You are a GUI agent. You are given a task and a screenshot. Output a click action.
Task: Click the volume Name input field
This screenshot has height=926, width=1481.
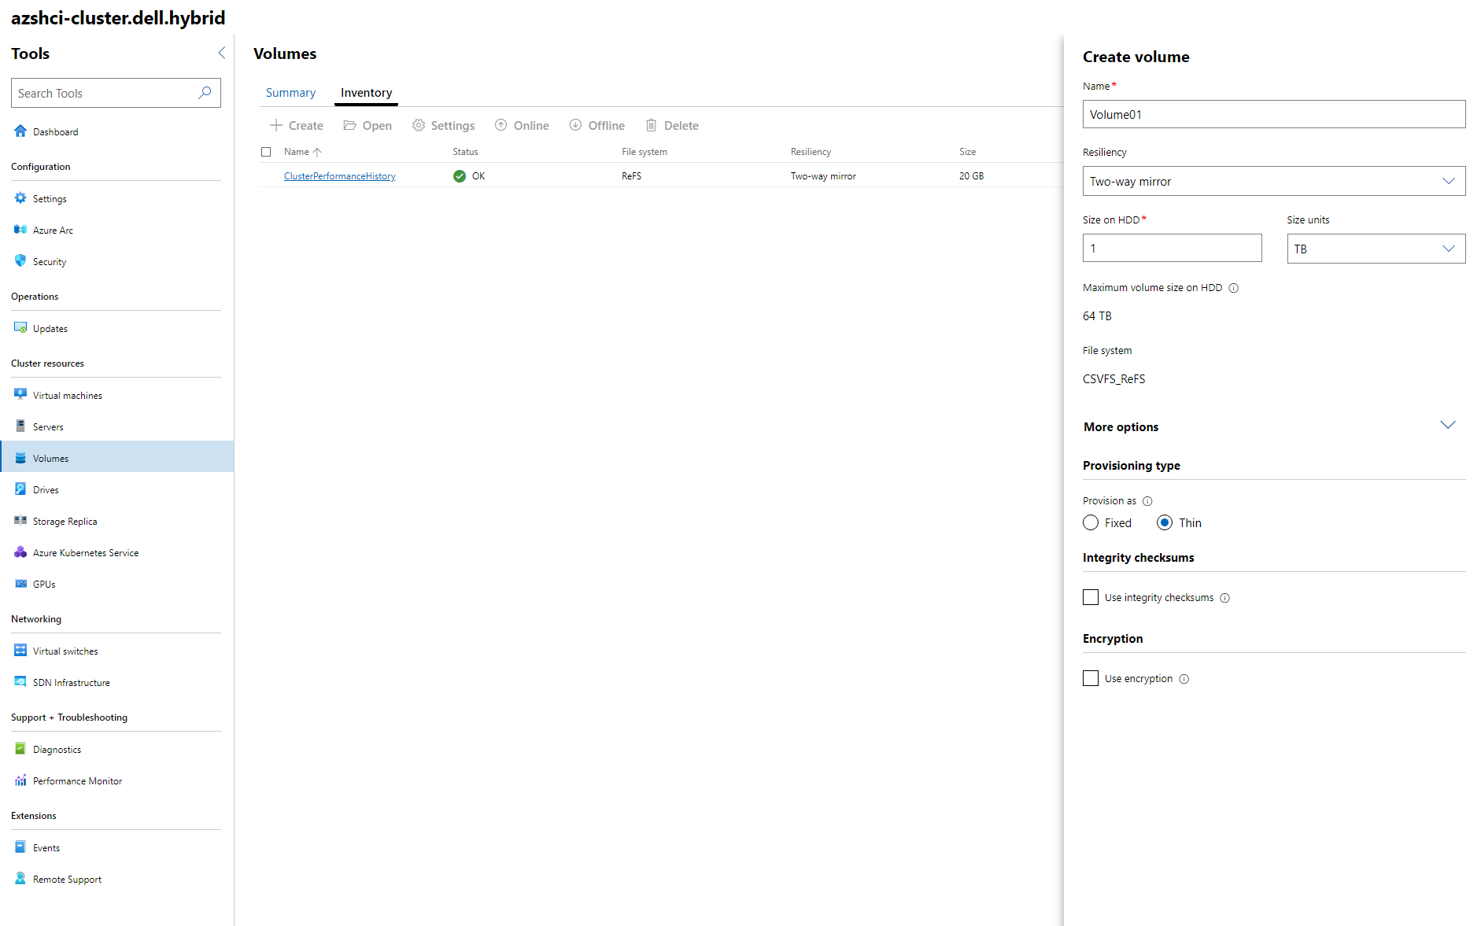pyautogui.click(x=1273, y=115)
